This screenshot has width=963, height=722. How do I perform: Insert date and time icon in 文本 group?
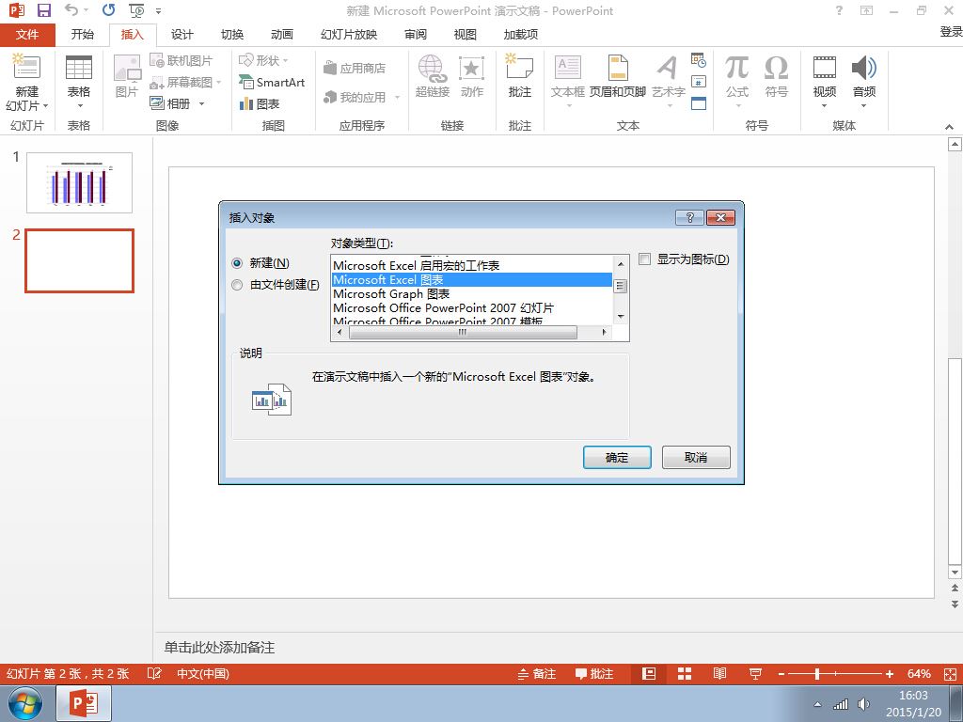point(699,60)
